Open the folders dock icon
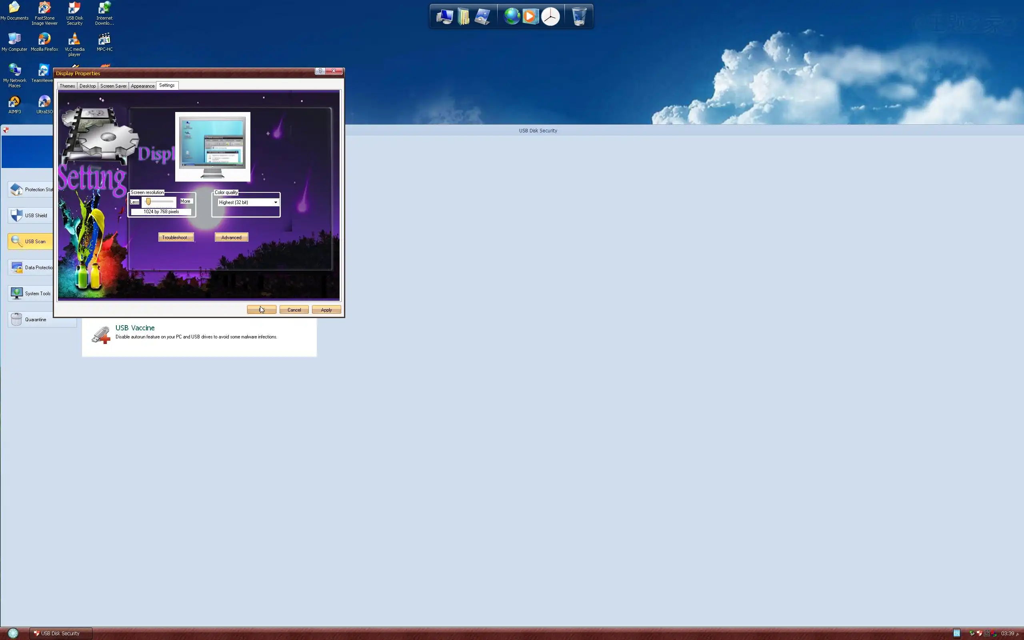The width and height of the screenshot is (1024, 640). (463, 16)
